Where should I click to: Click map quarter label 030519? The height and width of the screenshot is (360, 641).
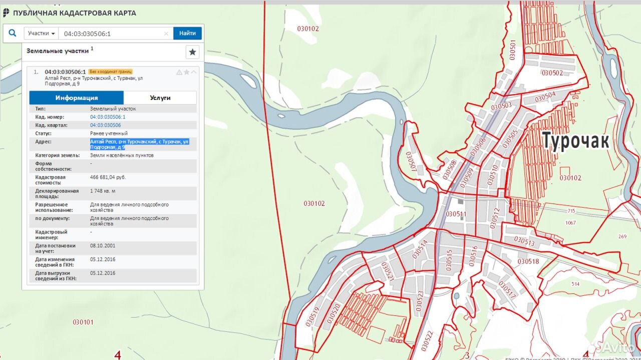(x=312, y=316)
